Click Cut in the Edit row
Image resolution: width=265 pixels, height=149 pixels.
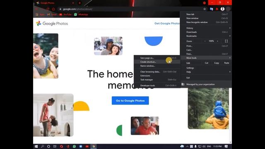(x=207, y=63)
